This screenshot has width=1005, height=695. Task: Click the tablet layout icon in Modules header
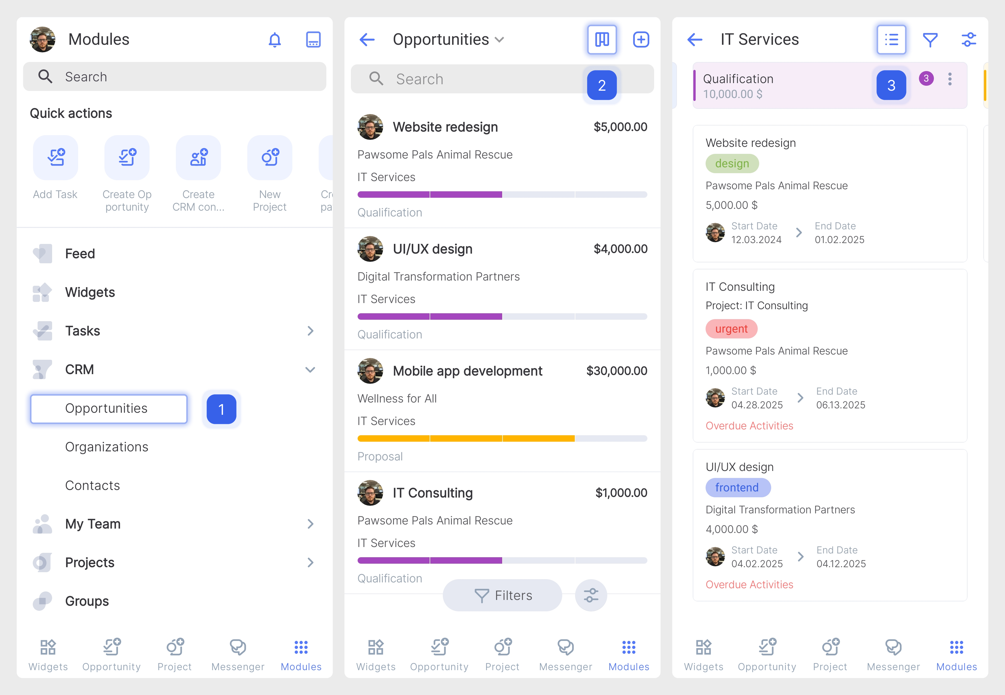[313, 39]
